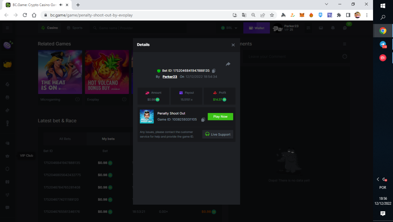Open The Heat Is On game thumbnail
The height and width of the screenshot is (222, 393).
click(x=60, y=72)
